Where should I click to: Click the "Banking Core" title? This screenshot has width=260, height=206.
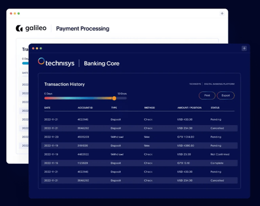coord(102,63)
